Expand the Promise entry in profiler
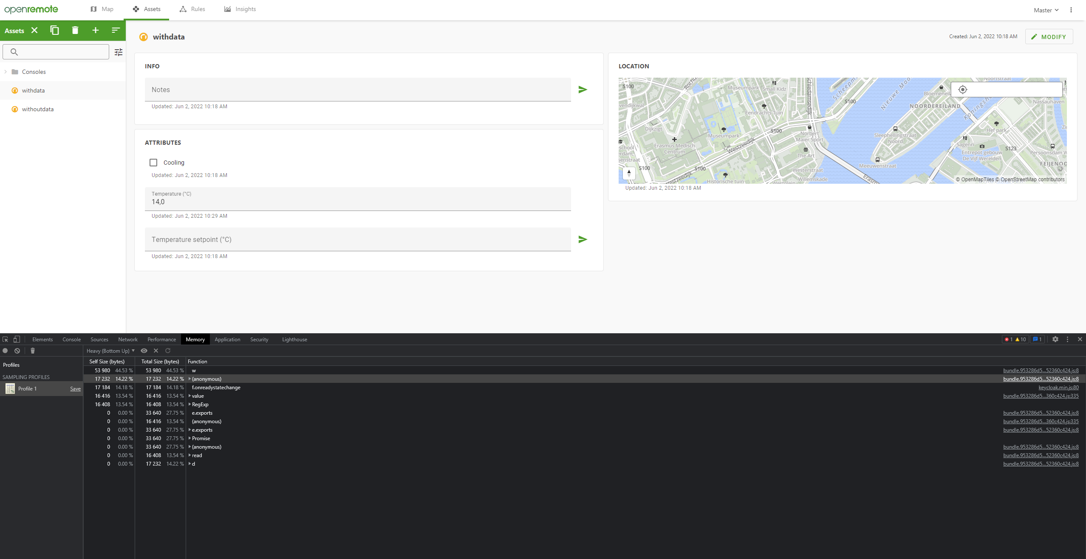The image size is (1086, 559). (189, 438)
